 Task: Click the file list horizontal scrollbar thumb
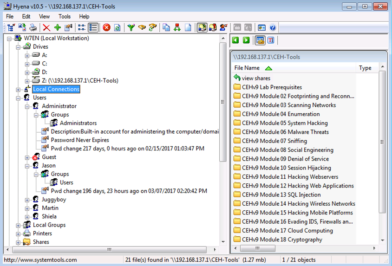coord(257,248)
